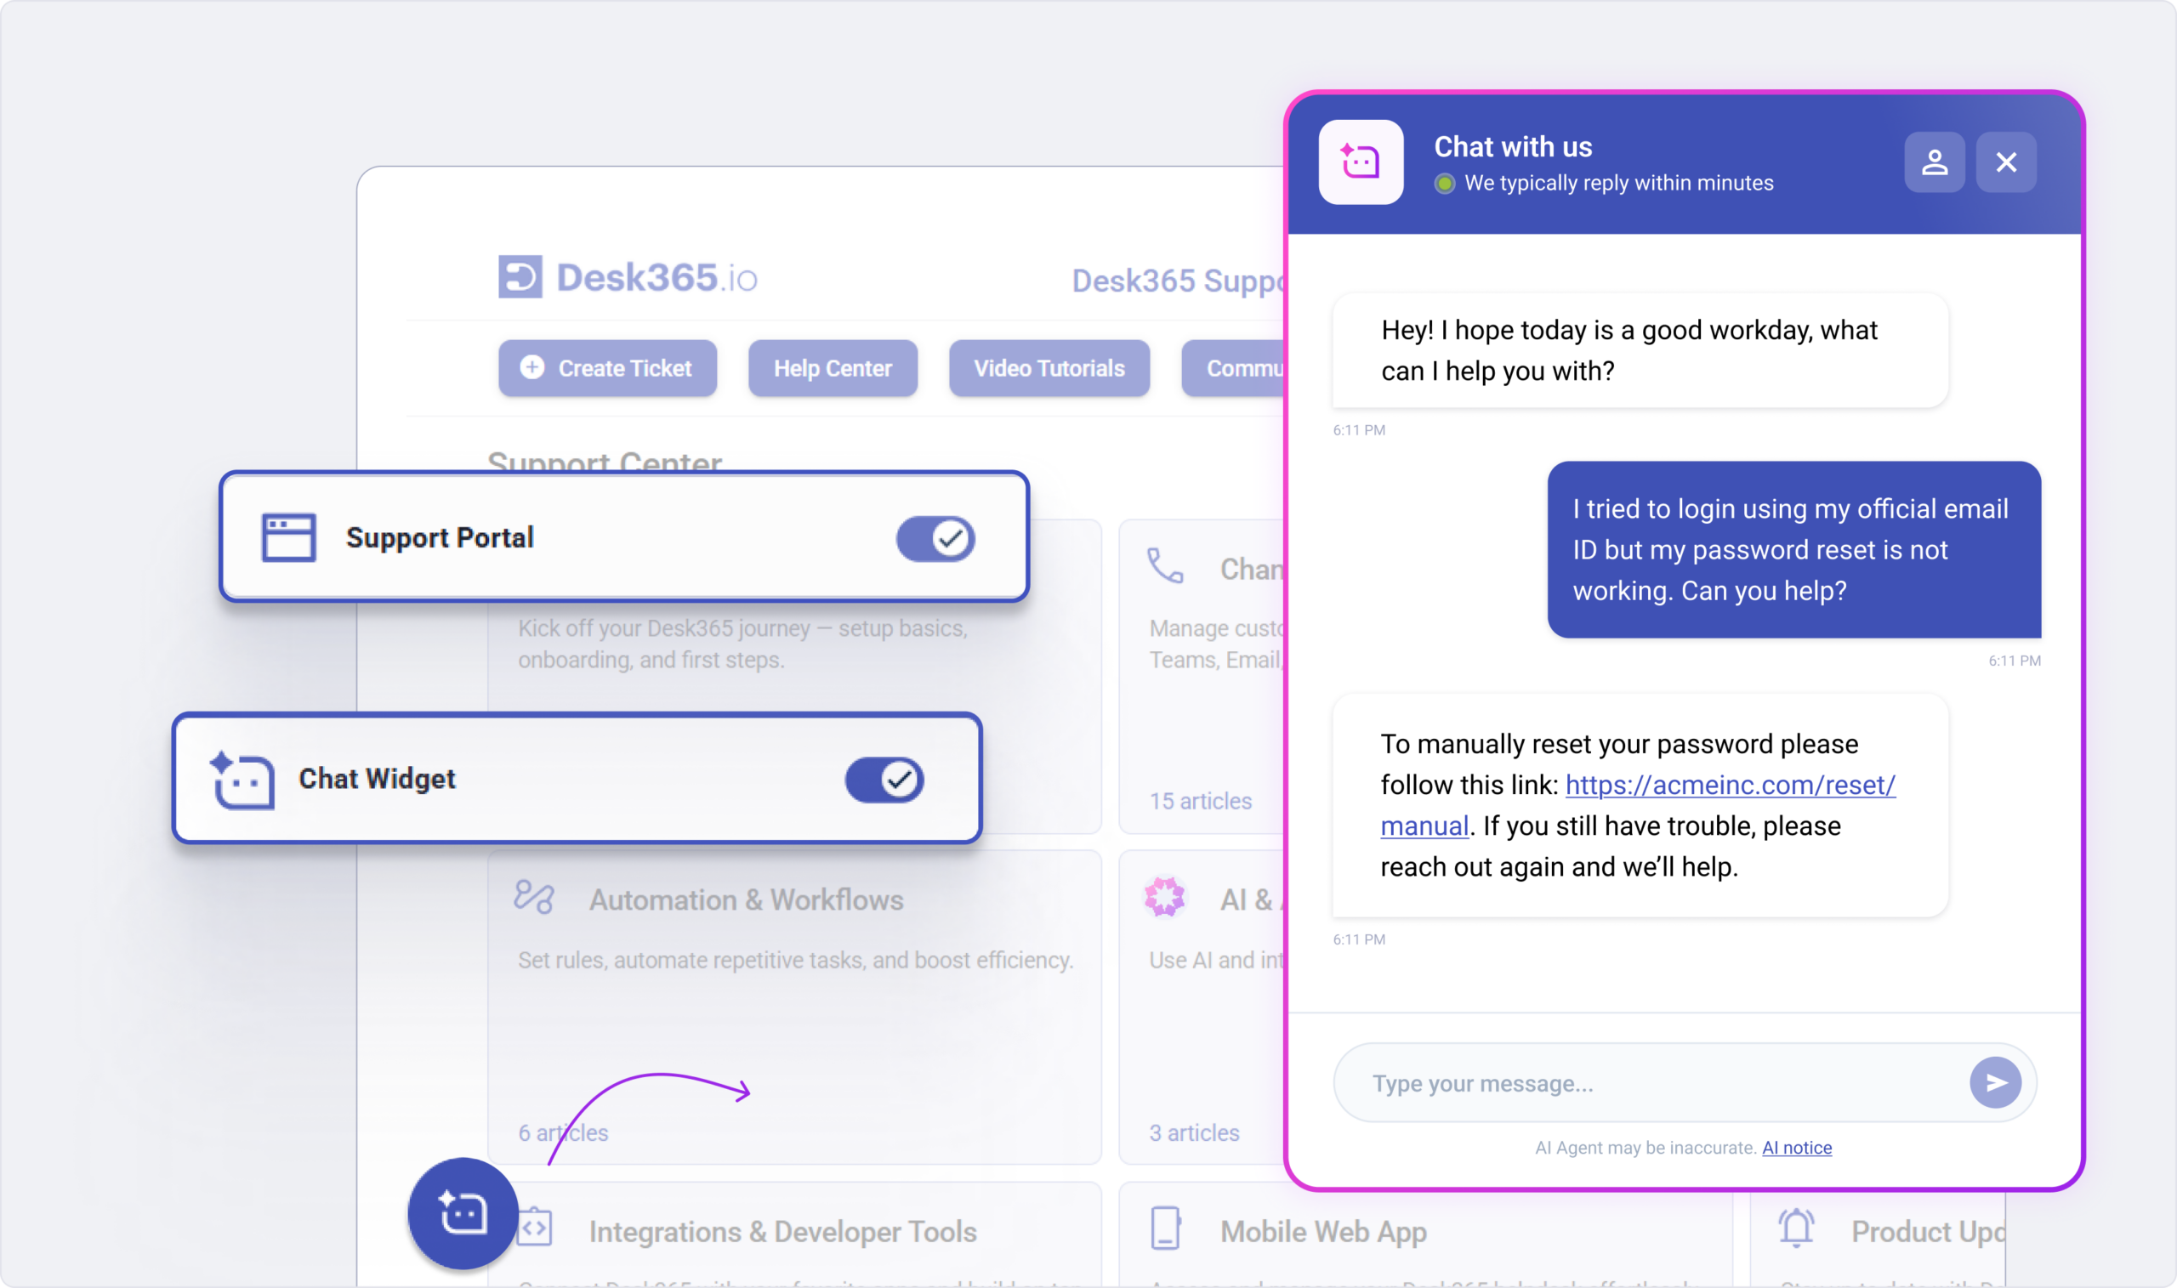
Task: Click the Automation & Workflows icon
Action: point(534,898)
